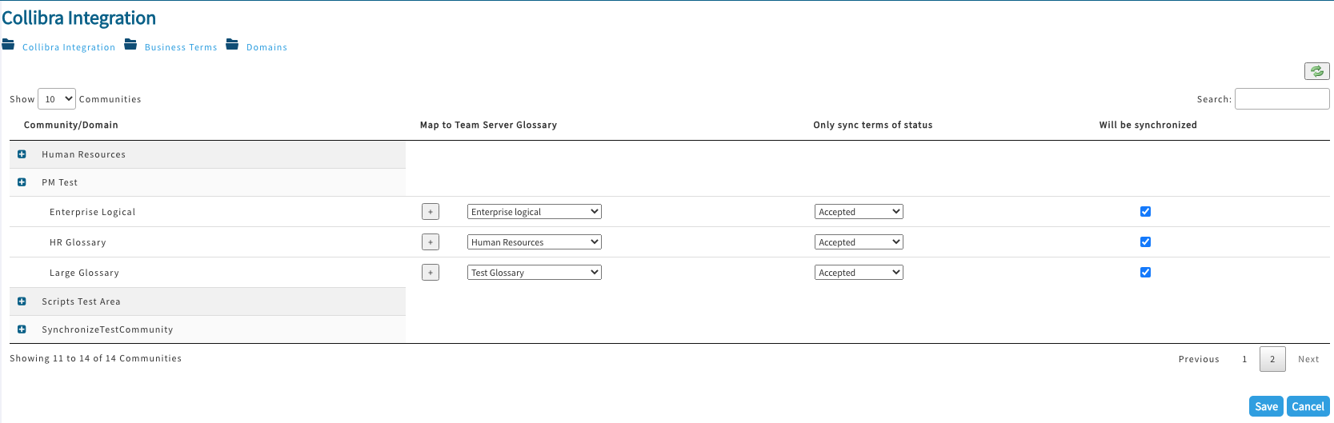Uncheck synchronize checkbox for Large Glossary
Screen dimensions: 1334x423
(x=1145, y=273)
